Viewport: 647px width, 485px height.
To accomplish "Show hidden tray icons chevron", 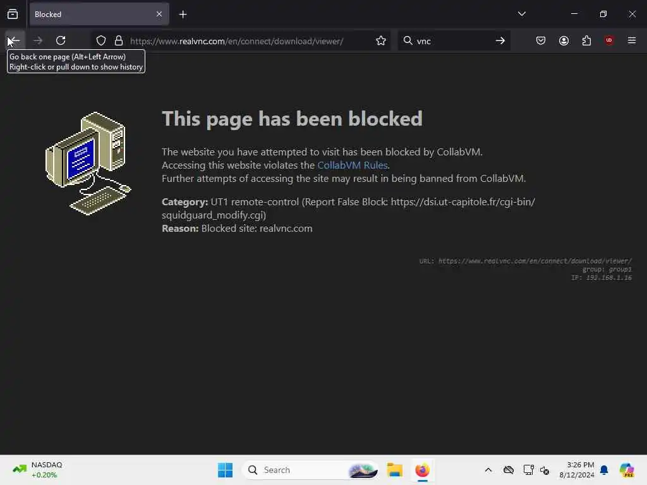I will pos(488,470).
